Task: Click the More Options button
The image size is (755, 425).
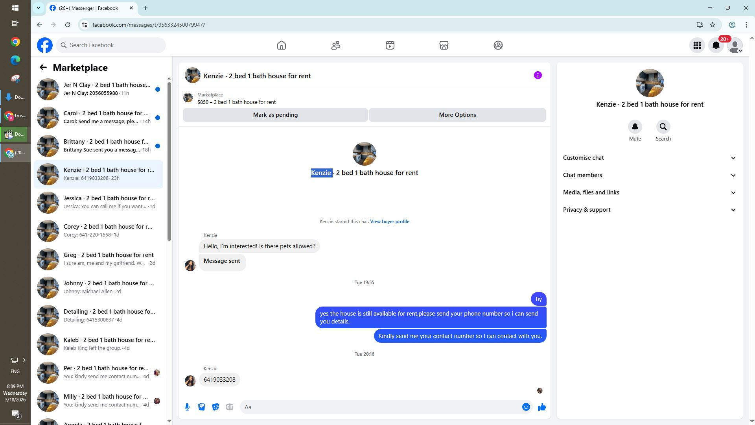Action: [457, 115]
